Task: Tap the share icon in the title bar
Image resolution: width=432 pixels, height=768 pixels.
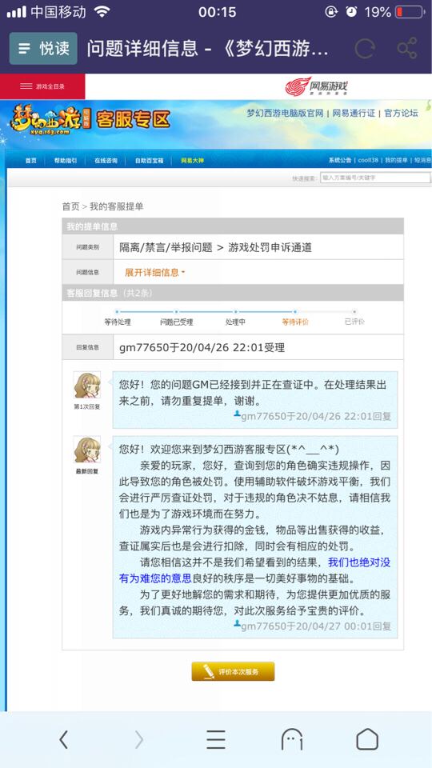Action: 407,48
